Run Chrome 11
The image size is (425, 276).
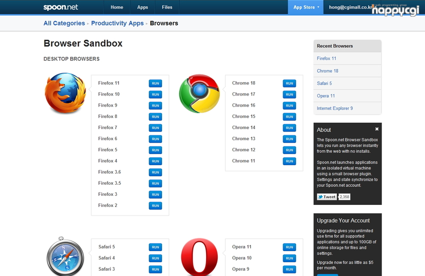click(x=290, y=161)
